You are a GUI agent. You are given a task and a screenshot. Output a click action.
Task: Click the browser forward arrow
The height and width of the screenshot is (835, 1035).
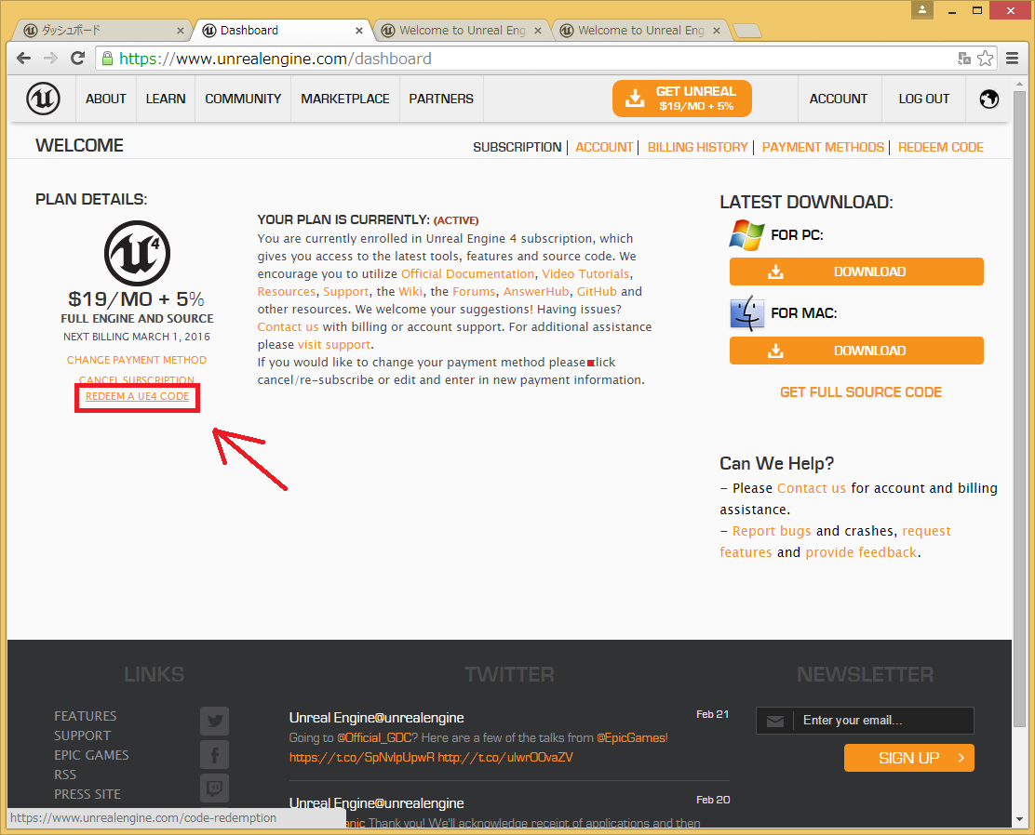tap(50, 58)
